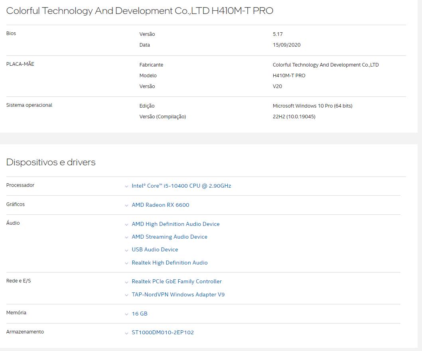The height and width of the screenshot is (351, 422).
Task: Expand the ST1000DM010-2EP102 storage chevron
Action: (x=126, y=333)
